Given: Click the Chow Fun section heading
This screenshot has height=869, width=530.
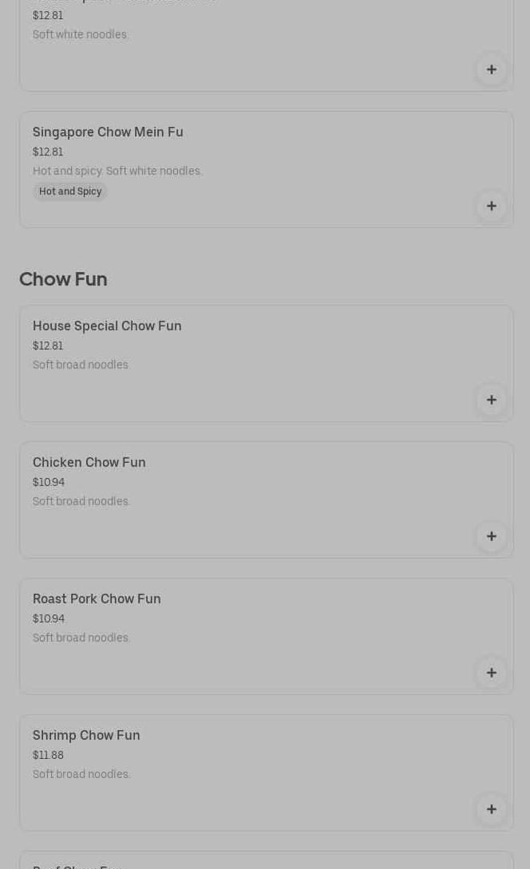Looking at the screenshot, I should (63, 279).
